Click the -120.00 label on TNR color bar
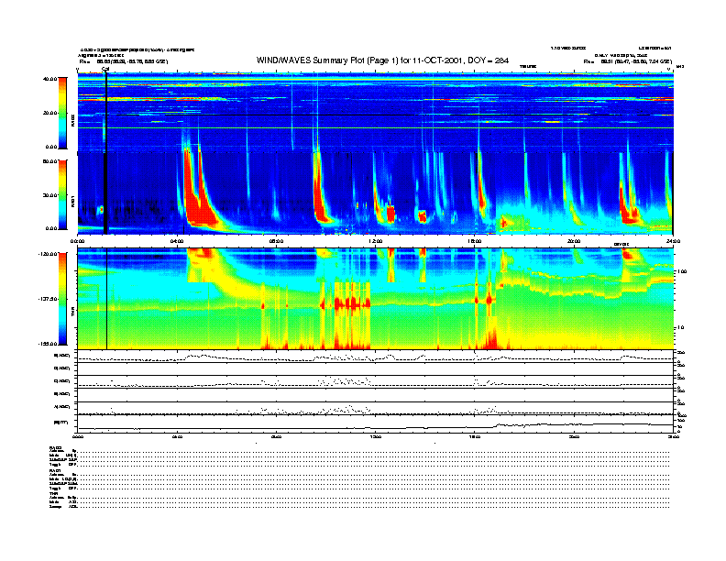Image resolution: width=726 pixels, height=561 pixels. coord(49,254)
